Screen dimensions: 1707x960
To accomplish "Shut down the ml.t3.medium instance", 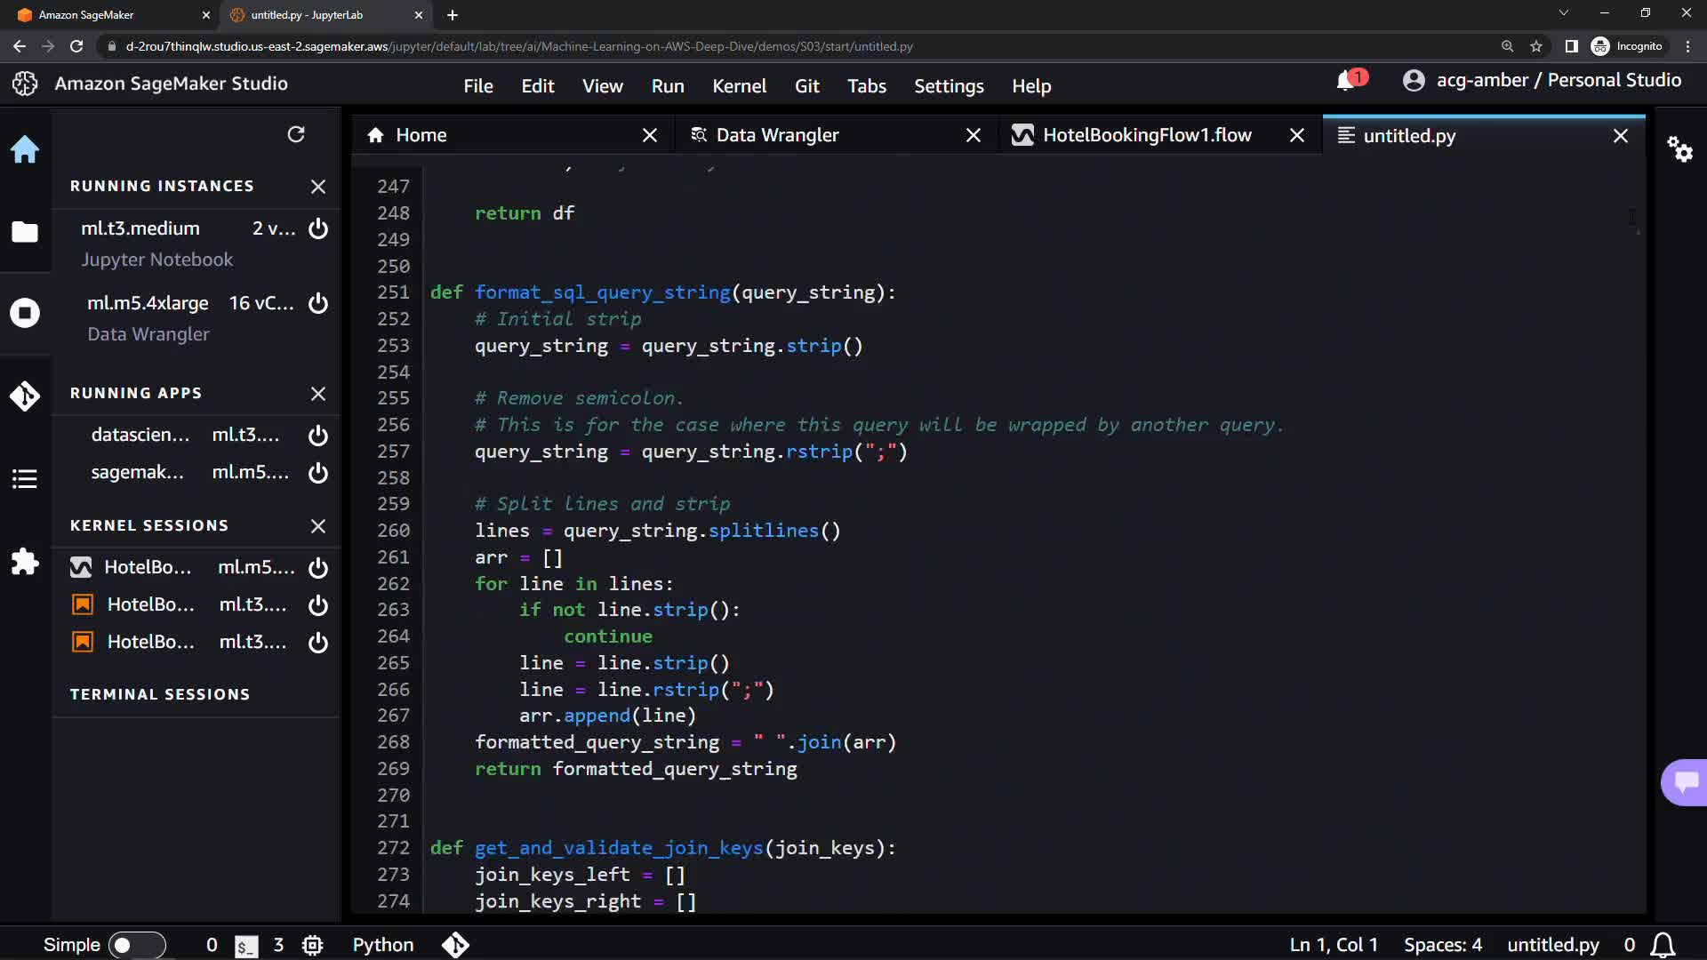I will pyautogui.click(x=318, y=228).
